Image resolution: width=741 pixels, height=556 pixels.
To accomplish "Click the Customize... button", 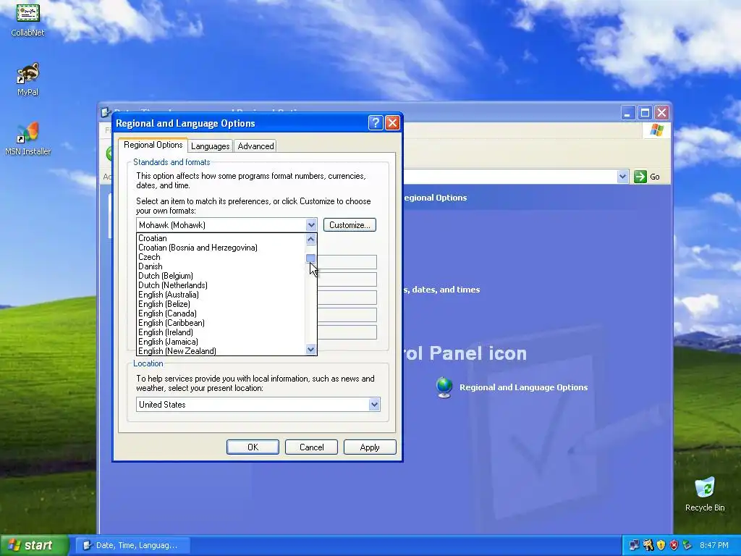I will point(350,225).
